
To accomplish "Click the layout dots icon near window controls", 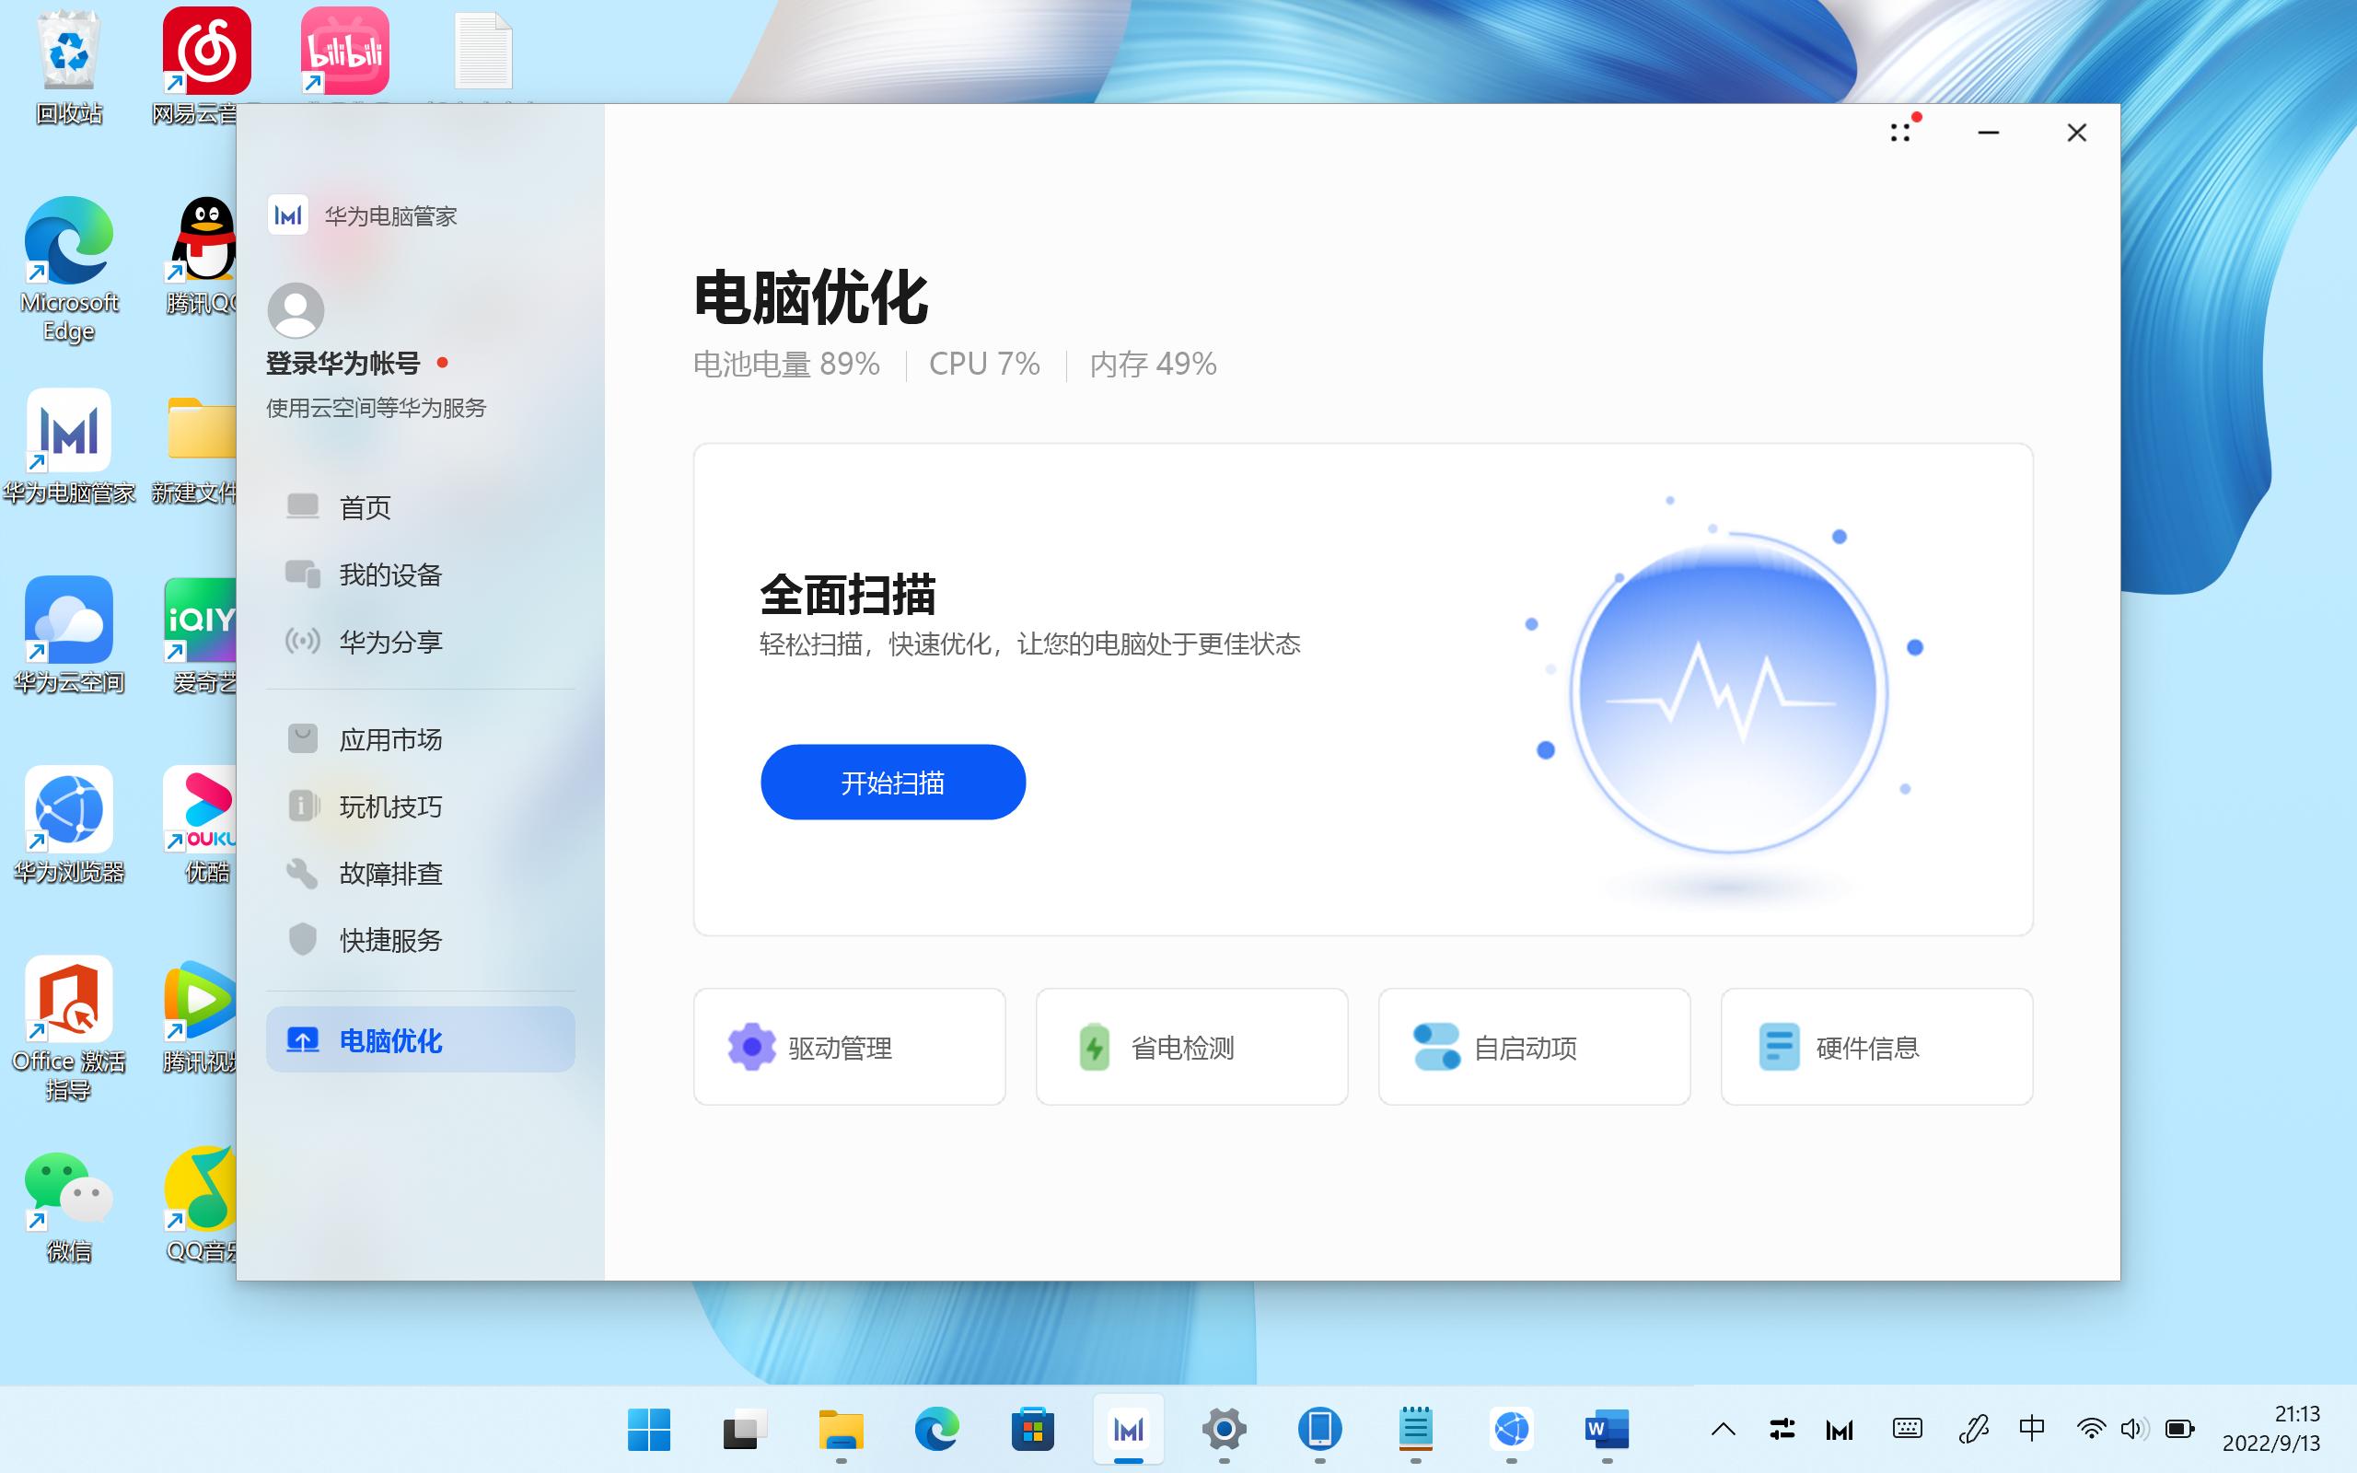I will coord(1900,132).
